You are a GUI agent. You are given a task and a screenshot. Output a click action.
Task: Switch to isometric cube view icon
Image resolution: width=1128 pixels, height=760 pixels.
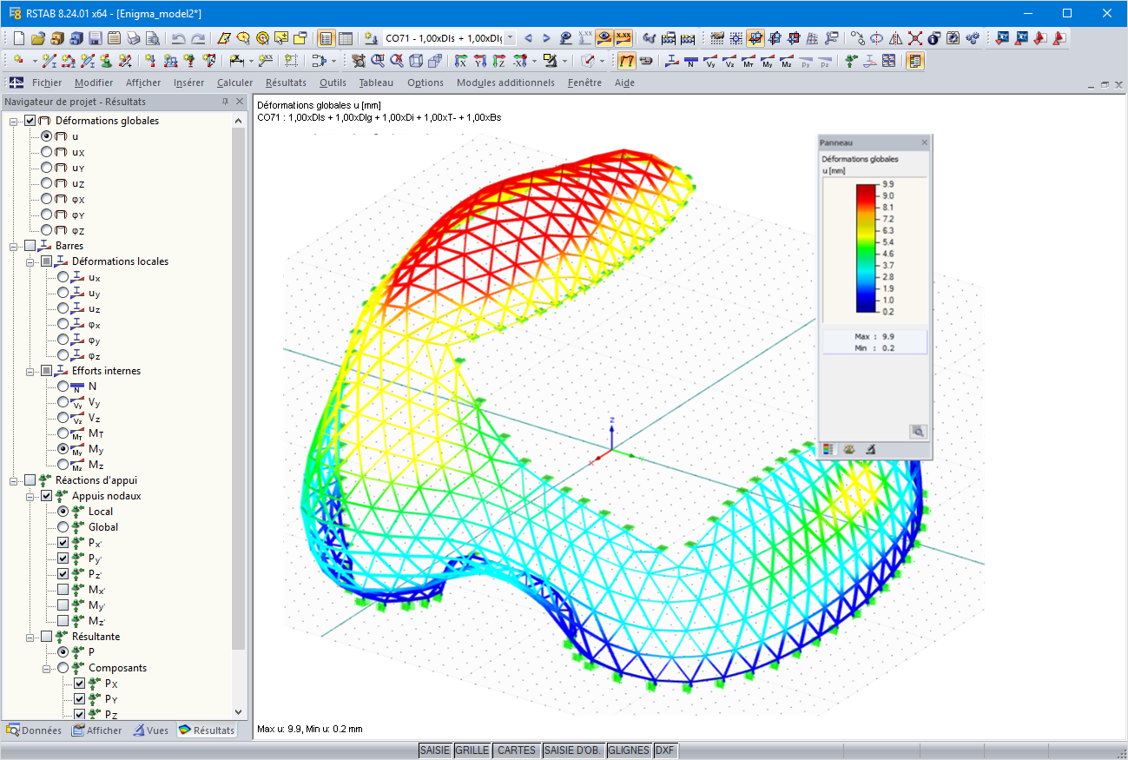(x=417, y=61)
